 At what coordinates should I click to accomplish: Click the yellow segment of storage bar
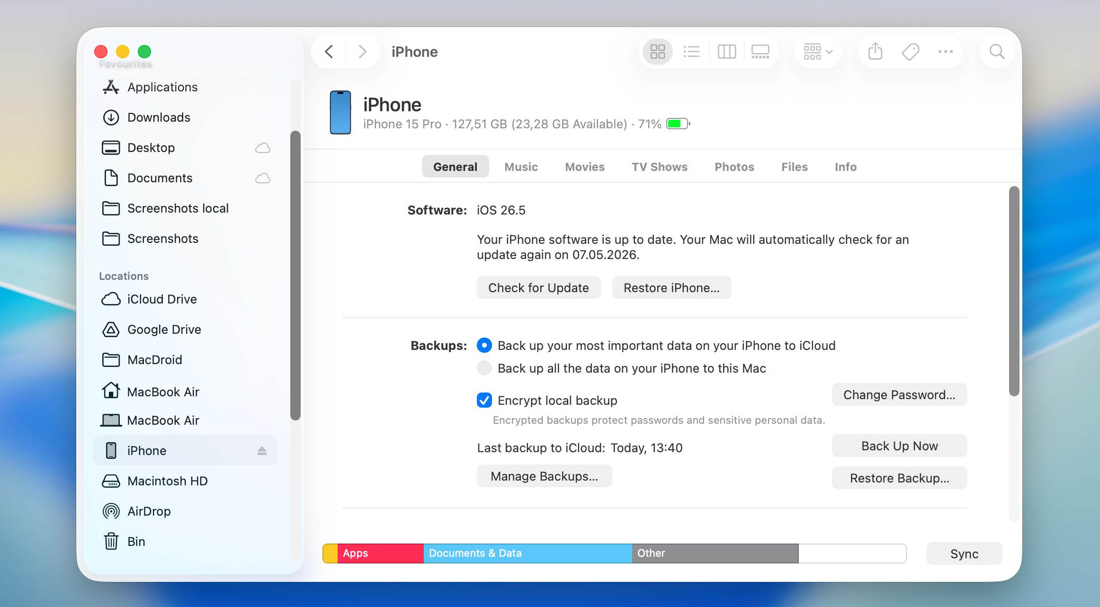click(x=330, y=553)
